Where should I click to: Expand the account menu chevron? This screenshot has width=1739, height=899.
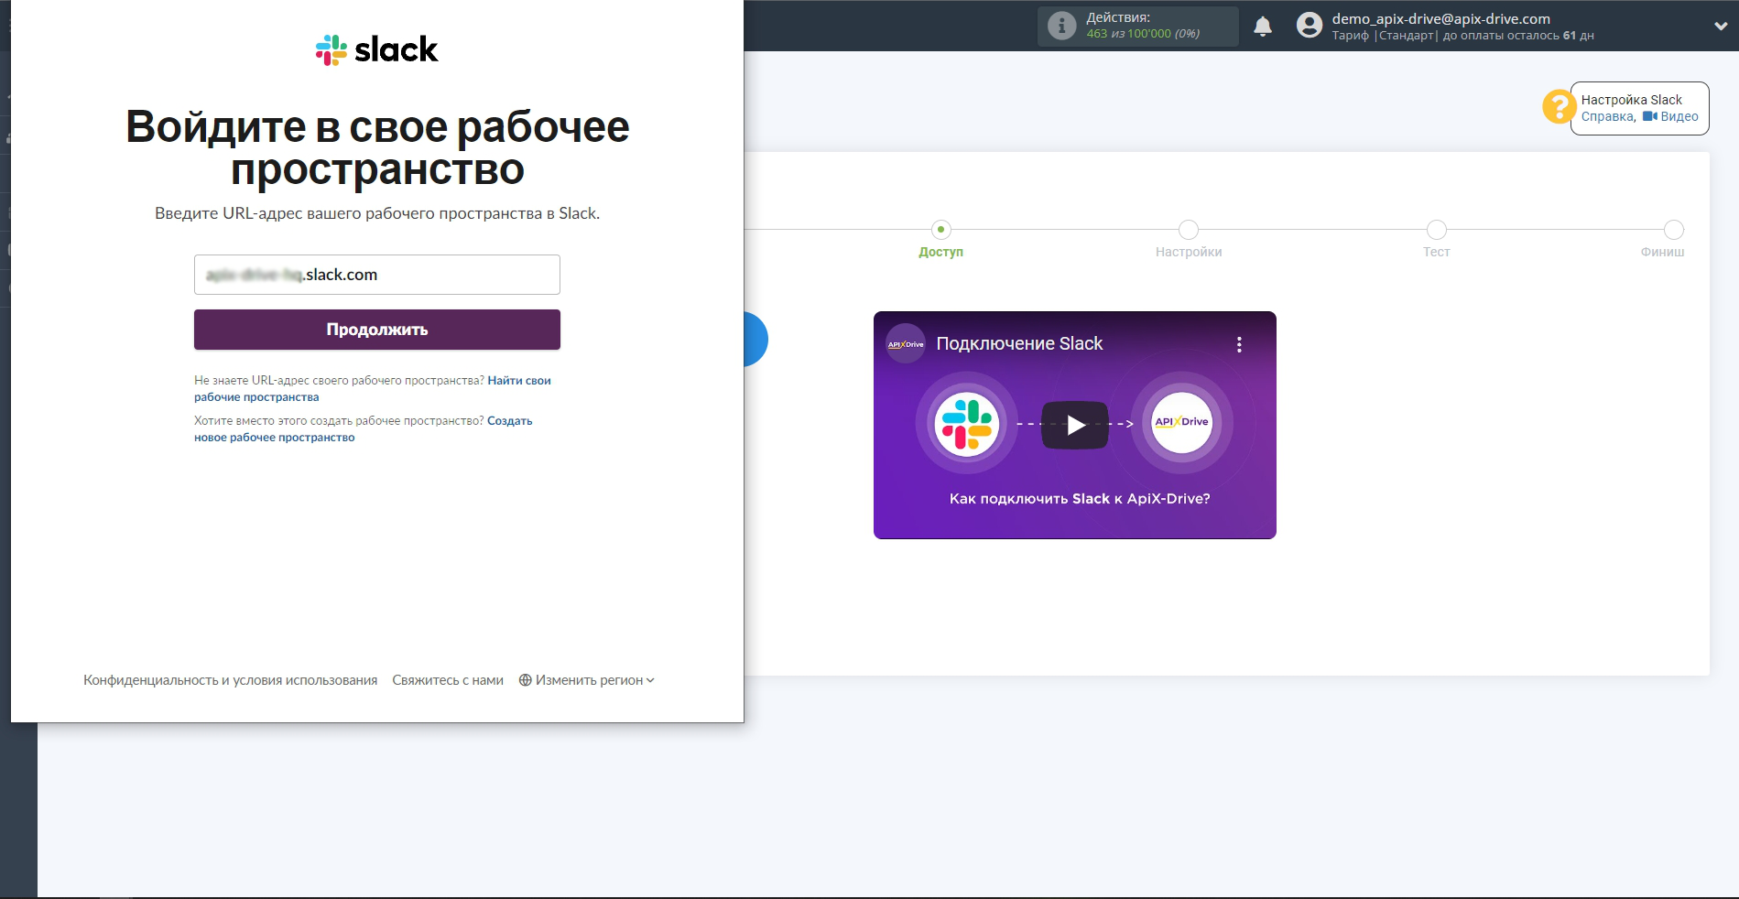coord(1721,27)
